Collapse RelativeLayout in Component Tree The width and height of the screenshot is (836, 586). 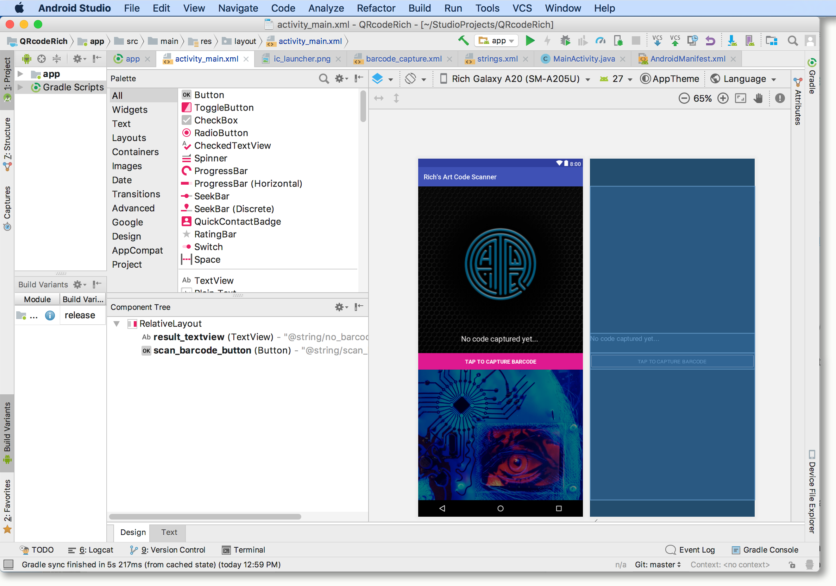click(x=117, y=323)
